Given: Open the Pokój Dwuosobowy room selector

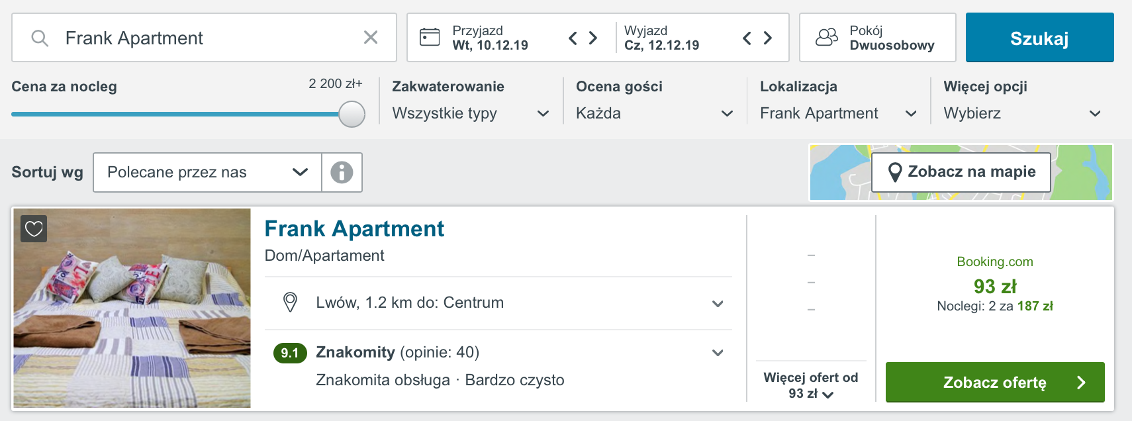Looking at the screenshot, I should (x=878, y=38).
